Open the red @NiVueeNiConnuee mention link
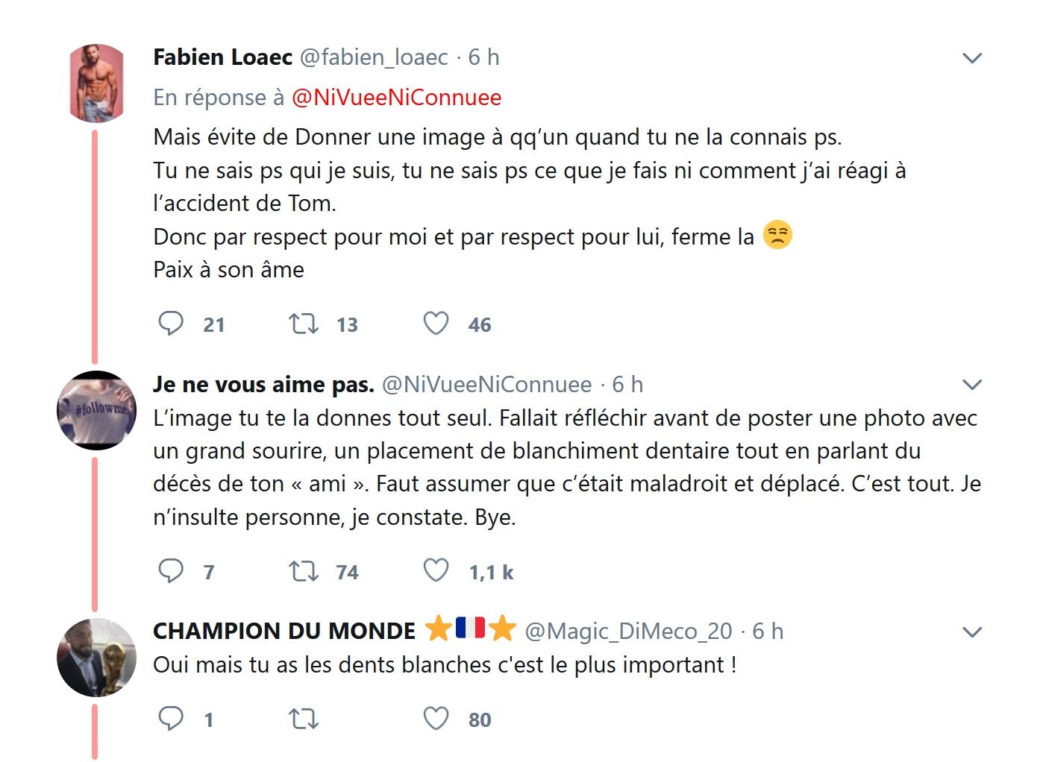Screen dimensions: 1040x762 [396, 98]
